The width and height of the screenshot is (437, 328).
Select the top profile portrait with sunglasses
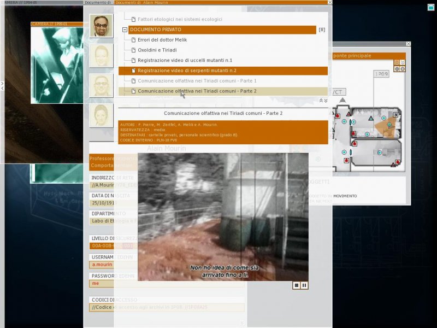[101, 26]
